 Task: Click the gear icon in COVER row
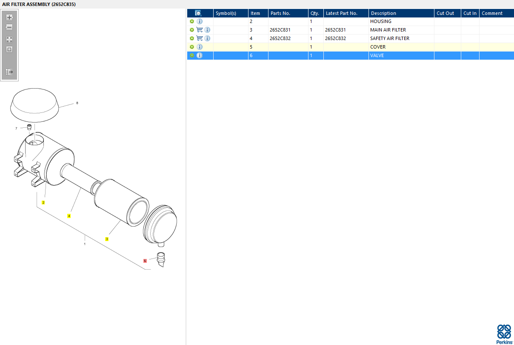[x=192, y=47]
